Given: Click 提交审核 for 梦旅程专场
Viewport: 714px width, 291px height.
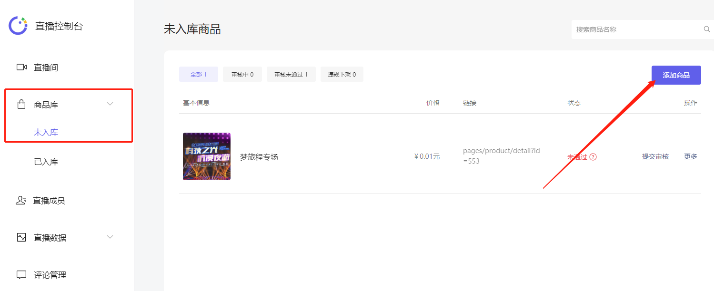Looking at the screenshot, I should [x=655, y=156].
